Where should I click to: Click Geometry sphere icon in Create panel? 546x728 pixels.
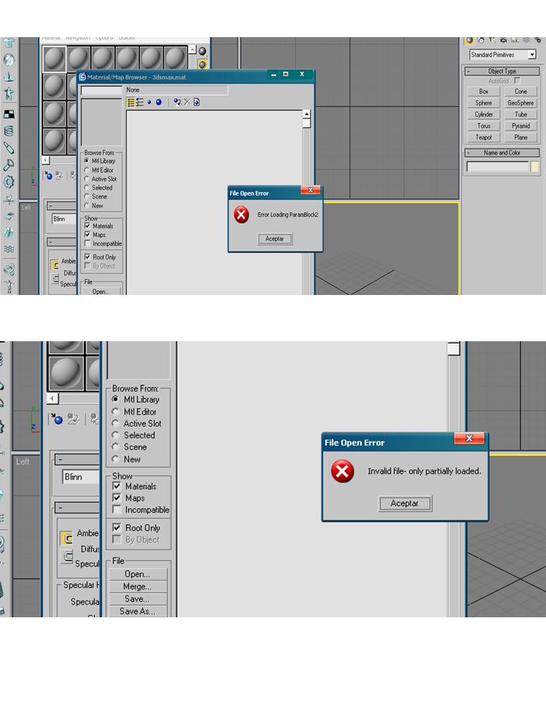click(469, 41)
